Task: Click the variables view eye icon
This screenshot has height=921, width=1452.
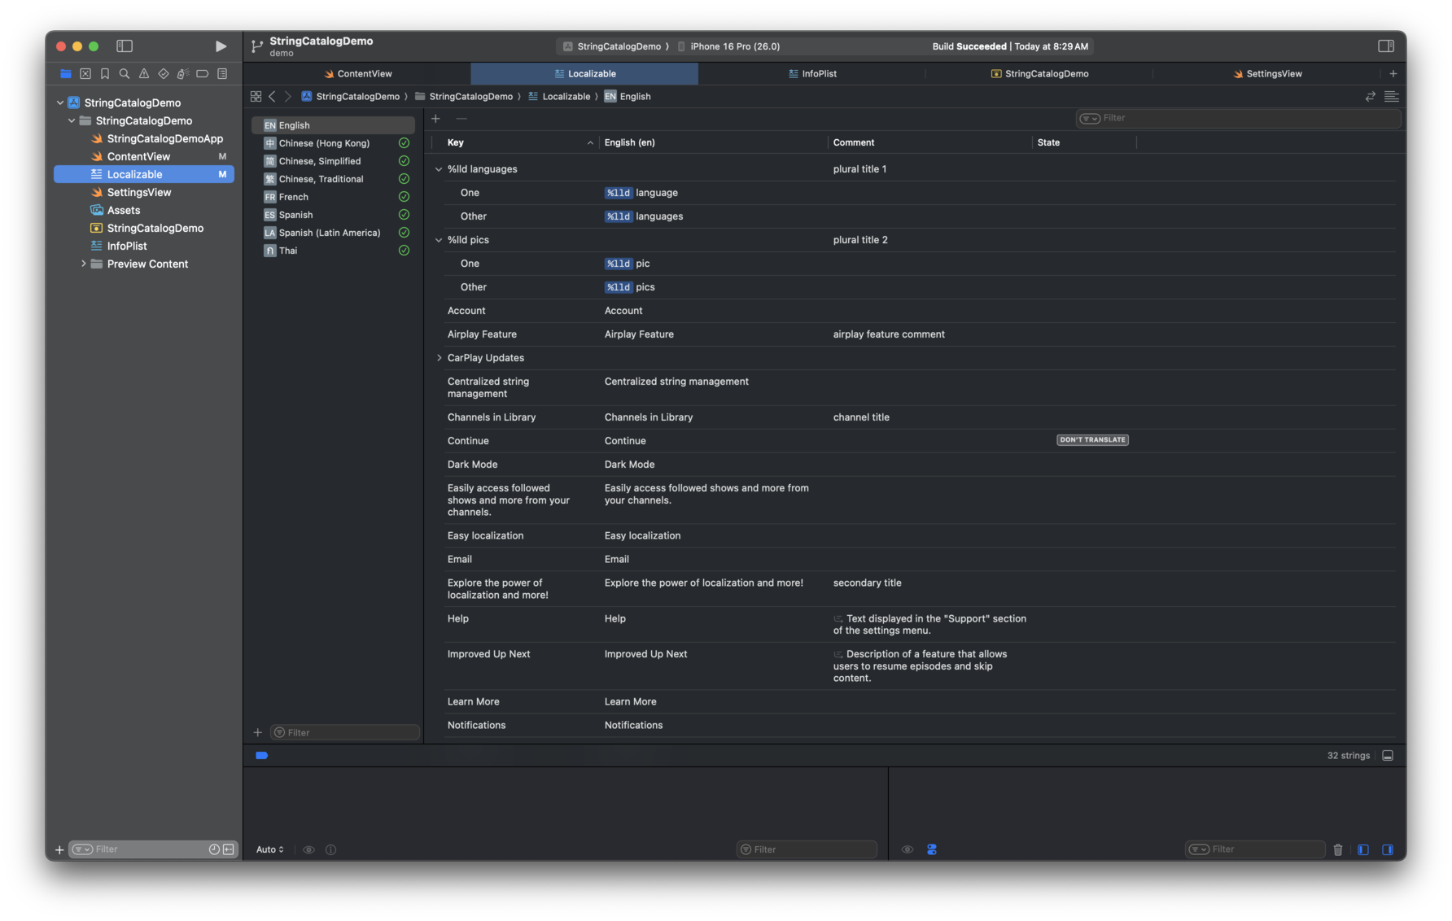Action: click(308, 850)
